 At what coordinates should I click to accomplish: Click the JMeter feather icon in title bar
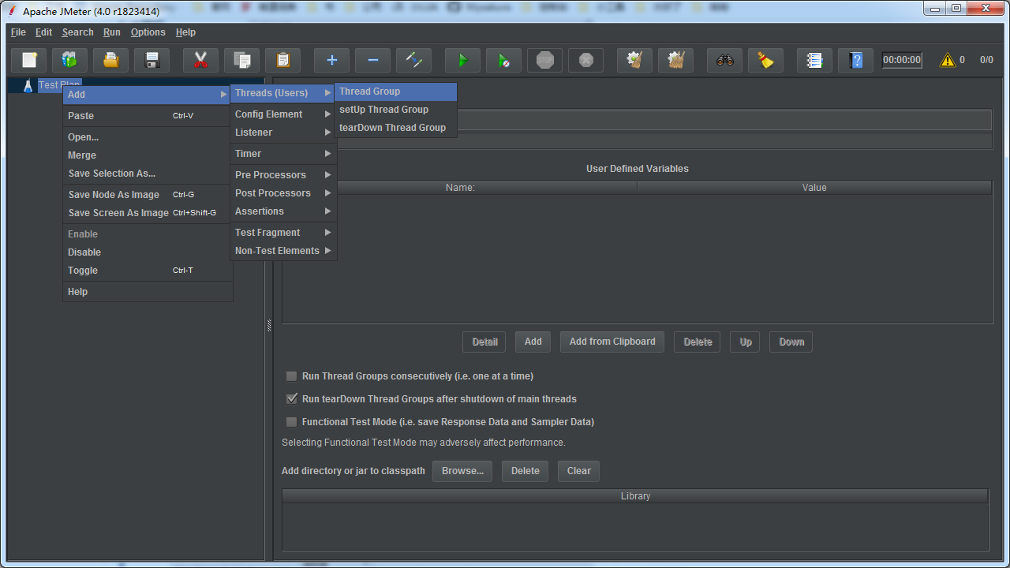(x=13, y=11)
